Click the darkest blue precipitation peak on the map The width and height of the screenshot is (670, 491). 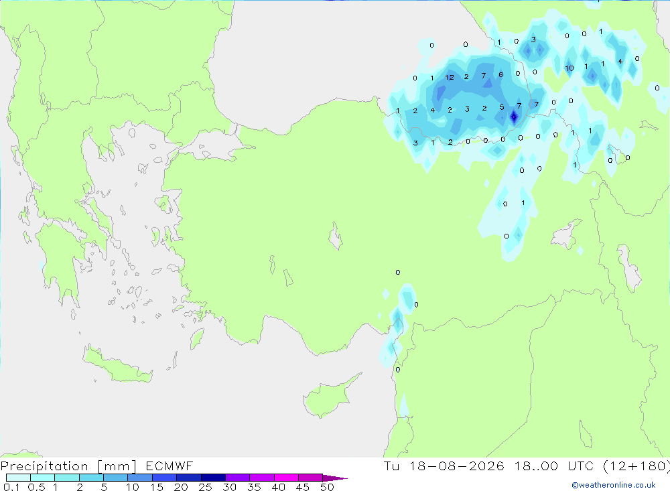pos(514,117)
